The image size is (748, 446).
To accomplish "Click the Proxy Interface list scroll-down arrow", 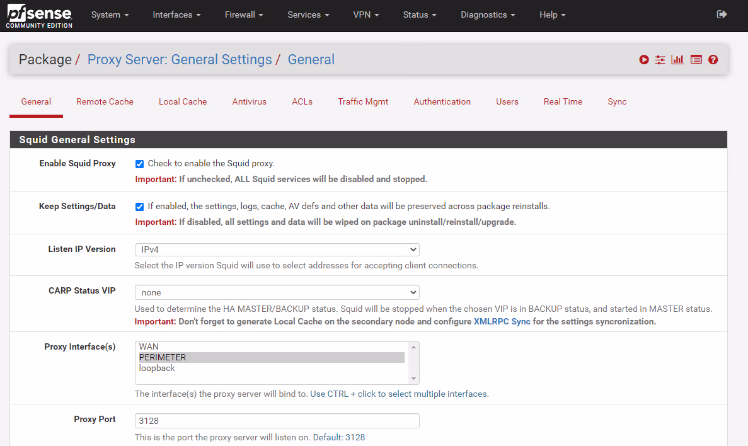I will click(x=414, y=379).
